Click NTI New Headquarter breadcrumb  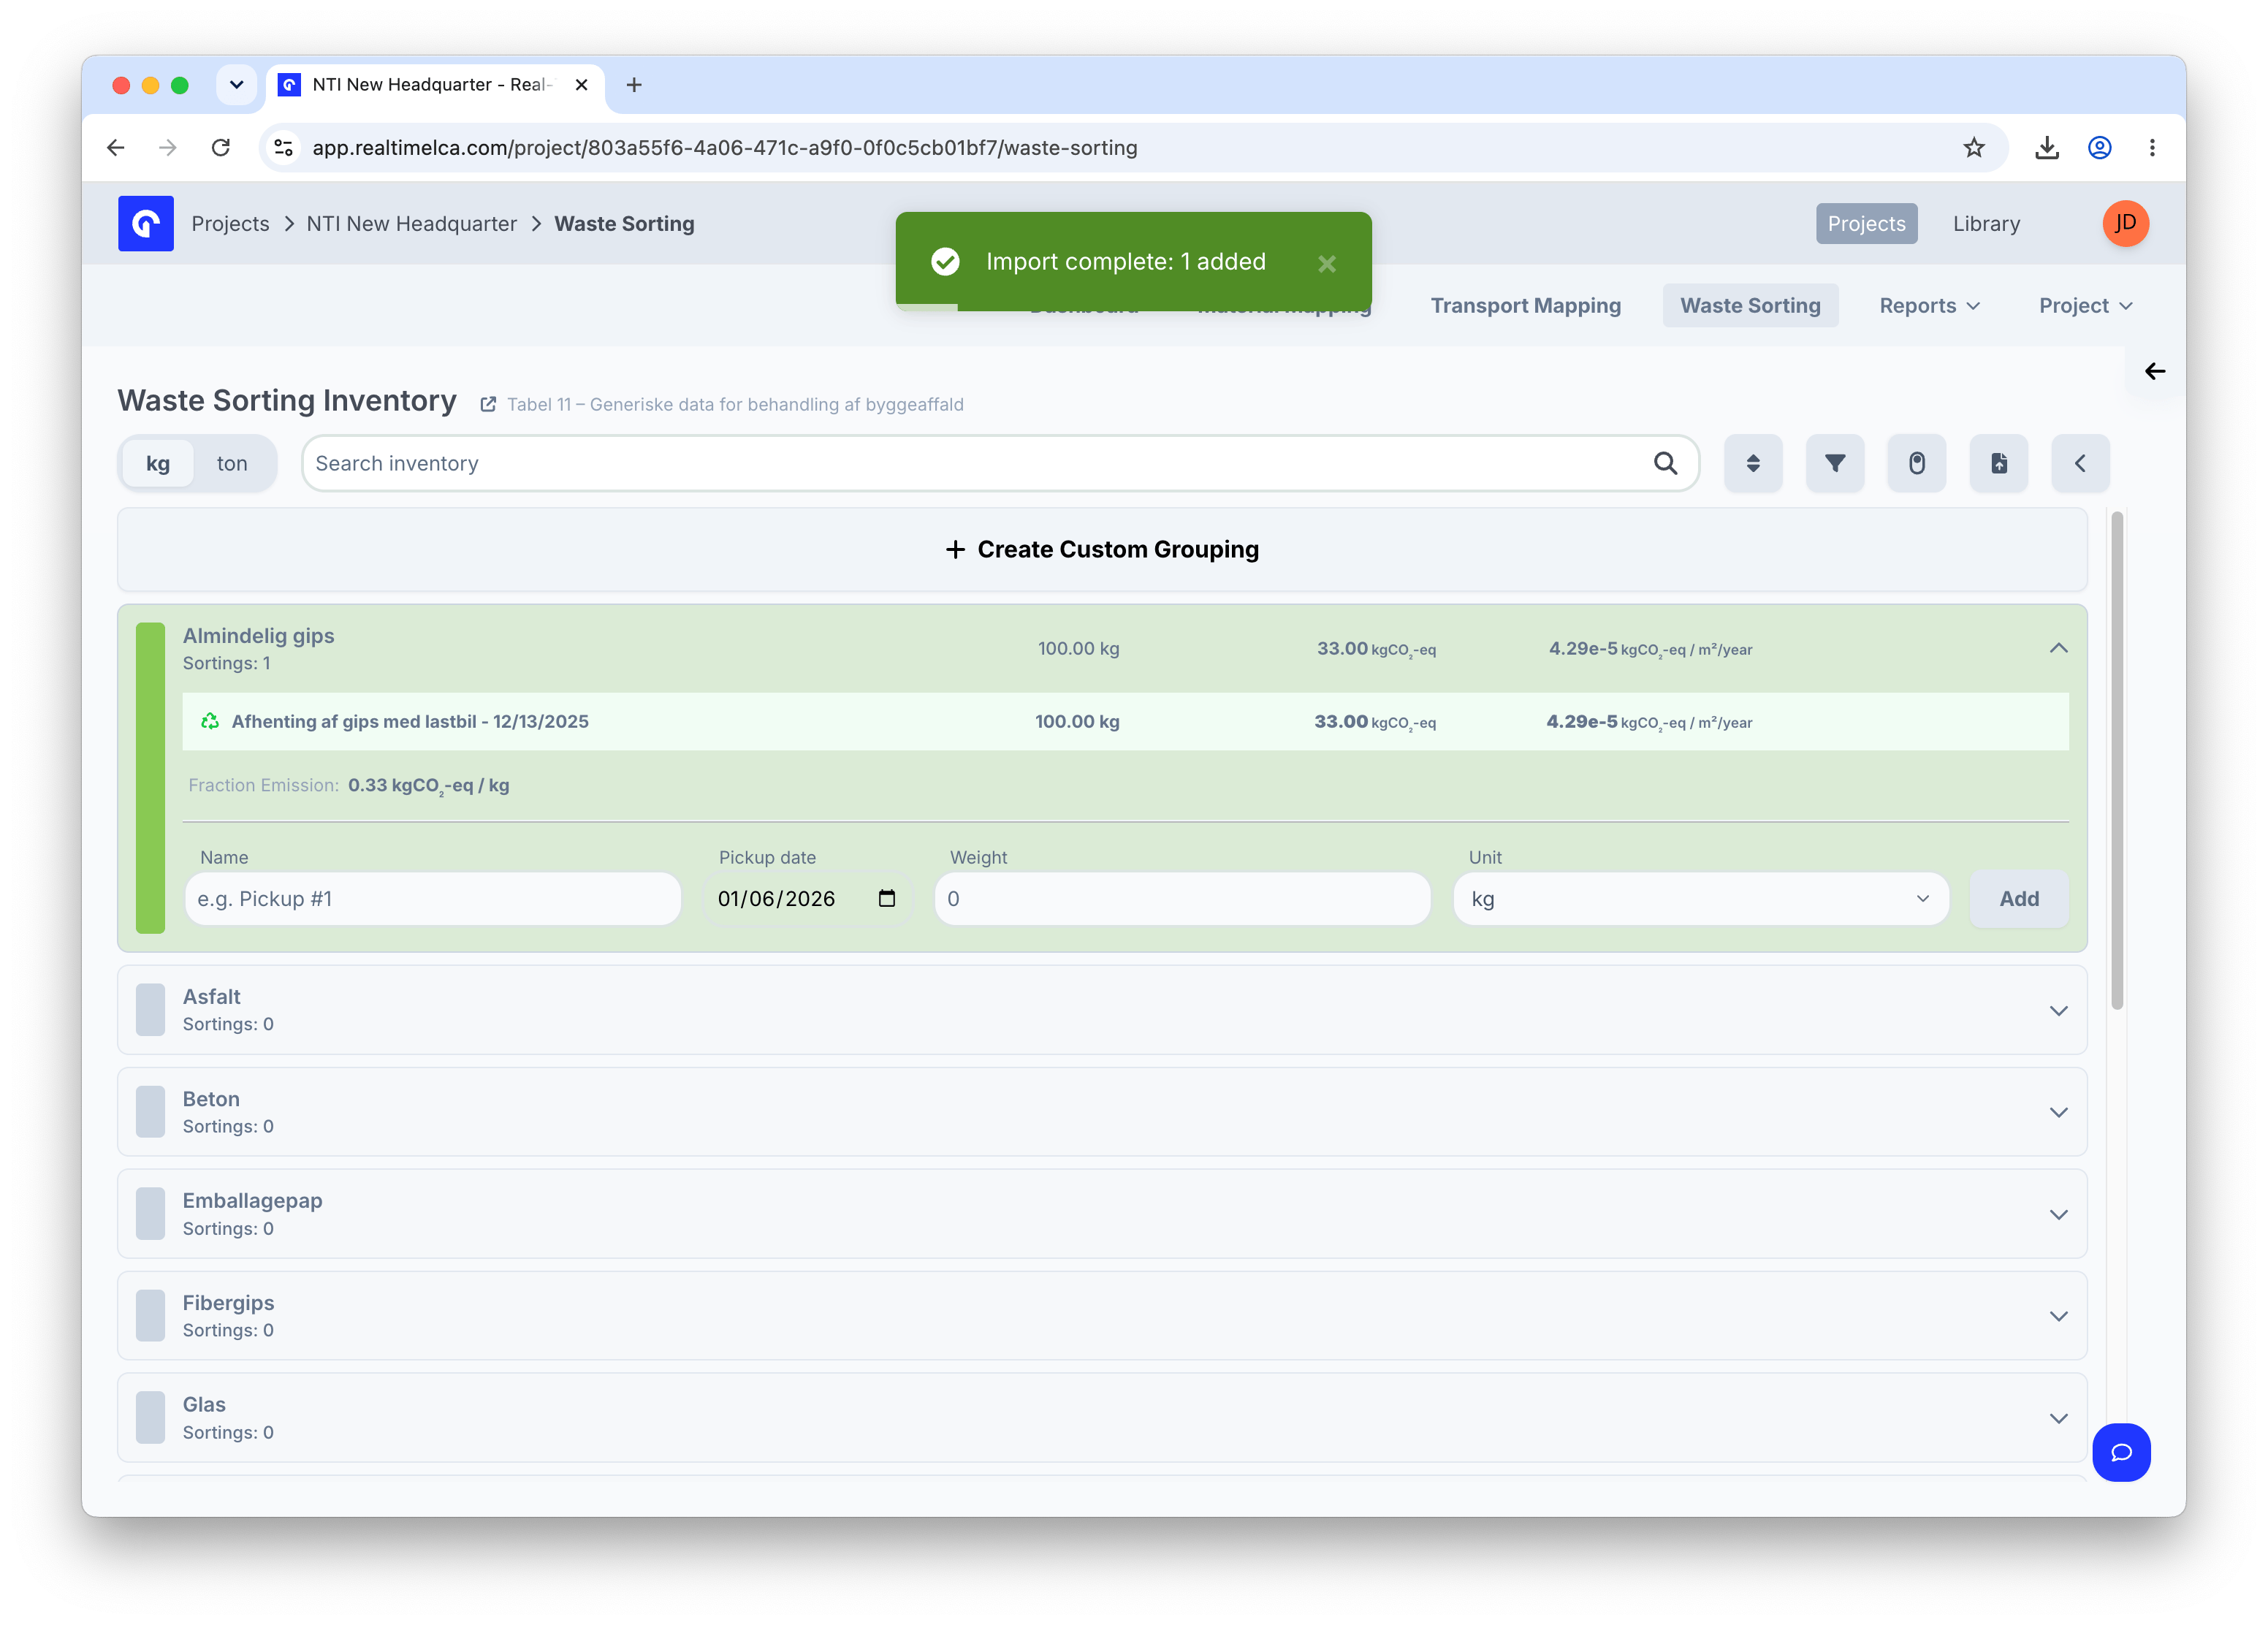[x=411, y=223]
